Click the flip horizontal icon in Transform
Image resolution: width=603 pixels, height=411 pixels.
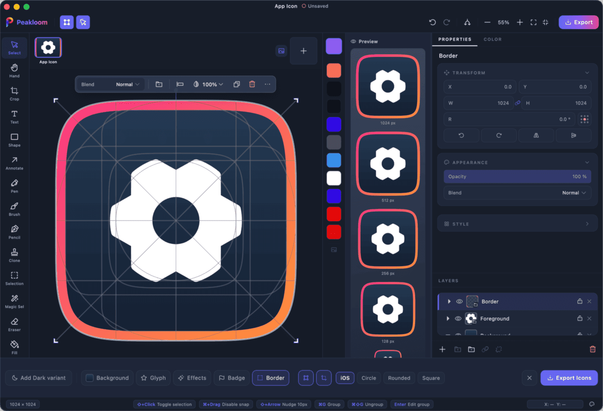(536, 135)
